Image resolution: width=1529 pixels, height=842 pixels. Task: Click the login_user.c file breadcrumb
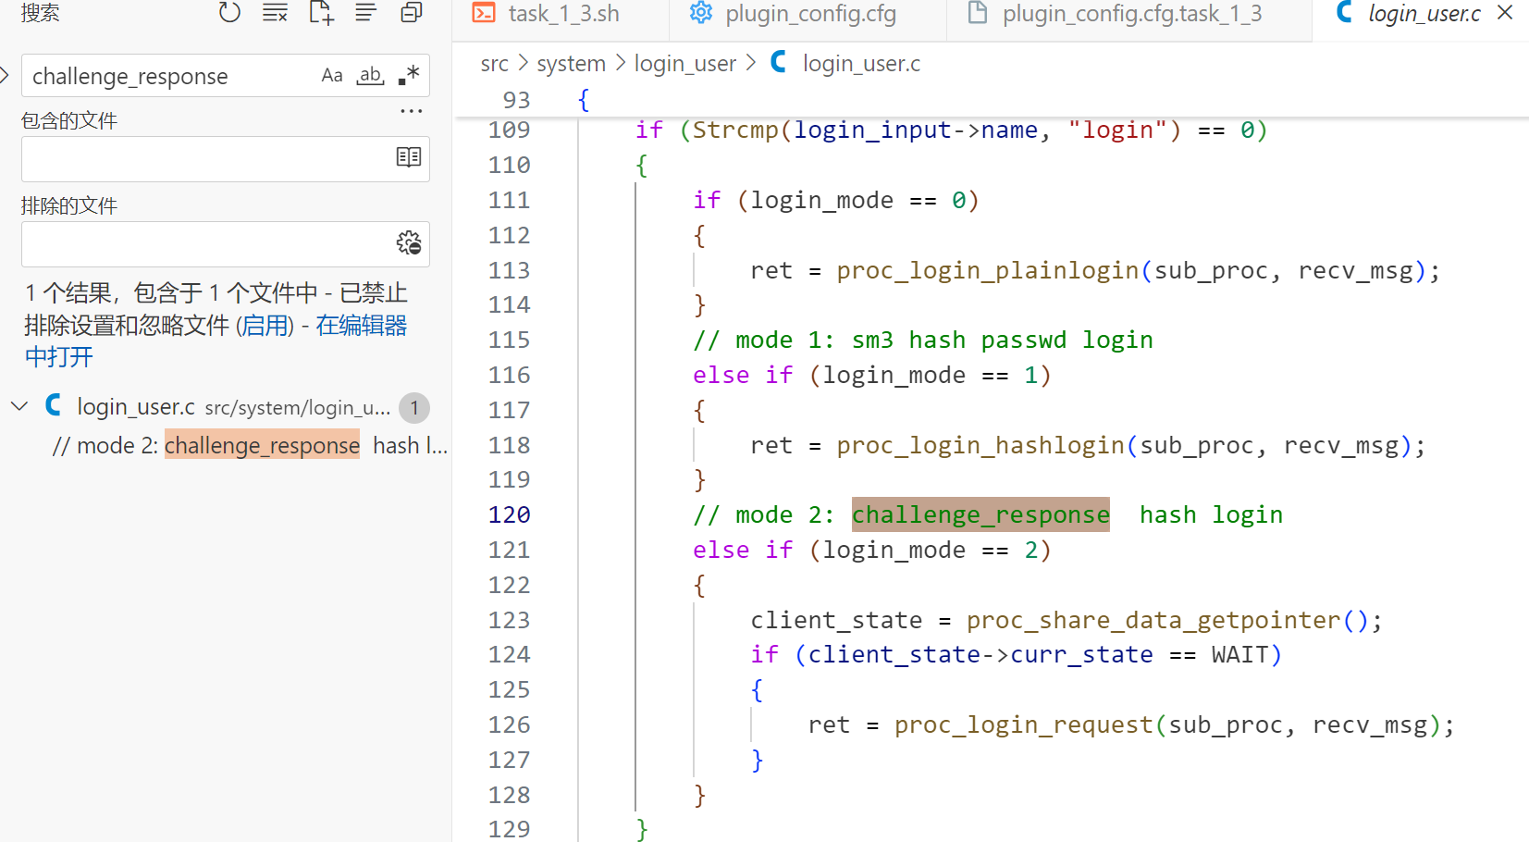click(x=861, y=64)
